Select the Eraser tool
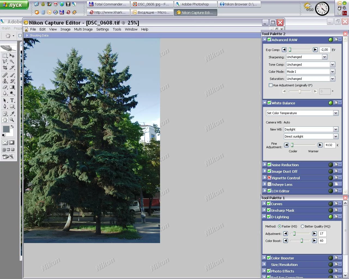Image resolution: width=349 pixels, height=279 pixels. click(5, 87)
